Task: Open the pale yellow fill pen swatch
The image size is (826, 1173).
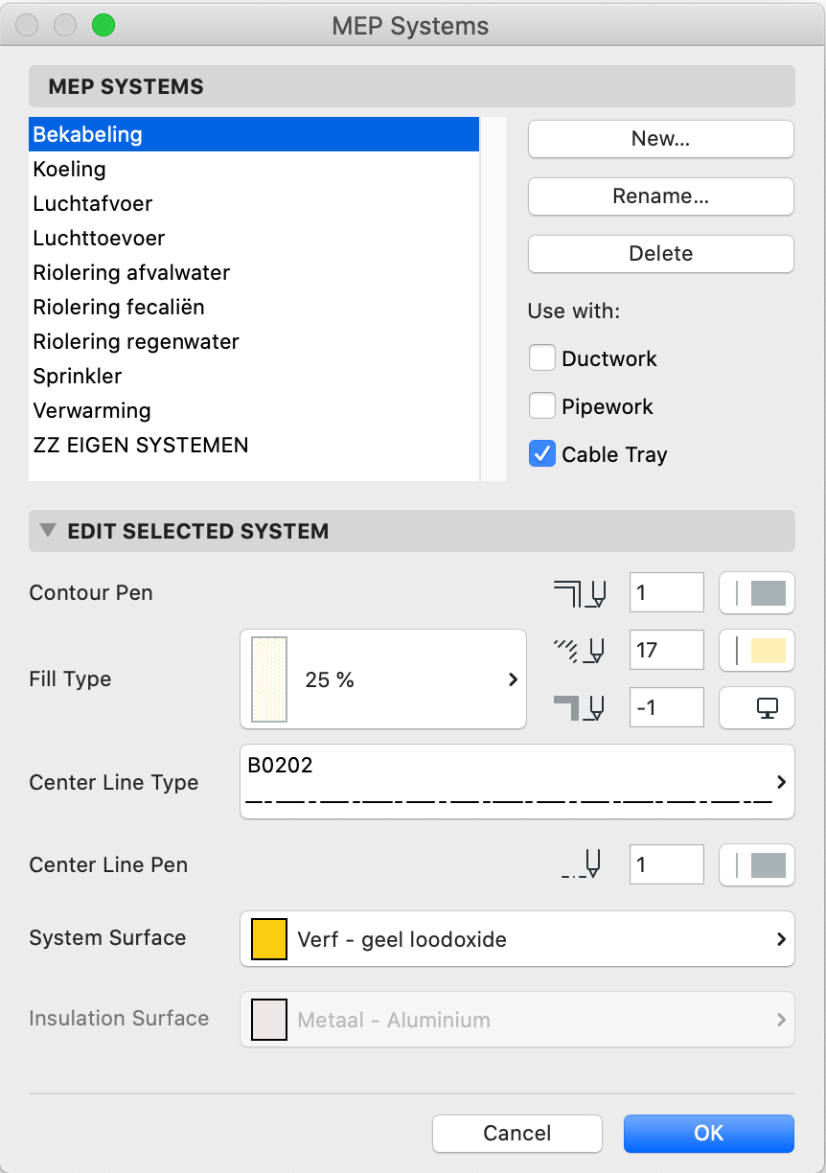Action: tap(757, 651)
